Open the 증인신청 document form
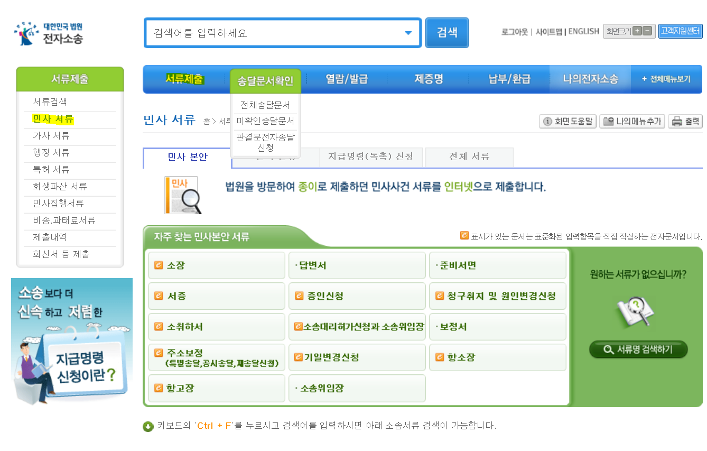707x451 pixels. click(x=357, y=296)
